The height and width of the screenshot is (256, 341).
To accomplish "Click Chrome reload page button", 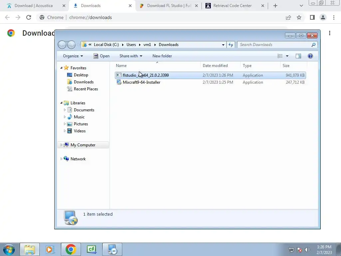I will tap(29, 17).
